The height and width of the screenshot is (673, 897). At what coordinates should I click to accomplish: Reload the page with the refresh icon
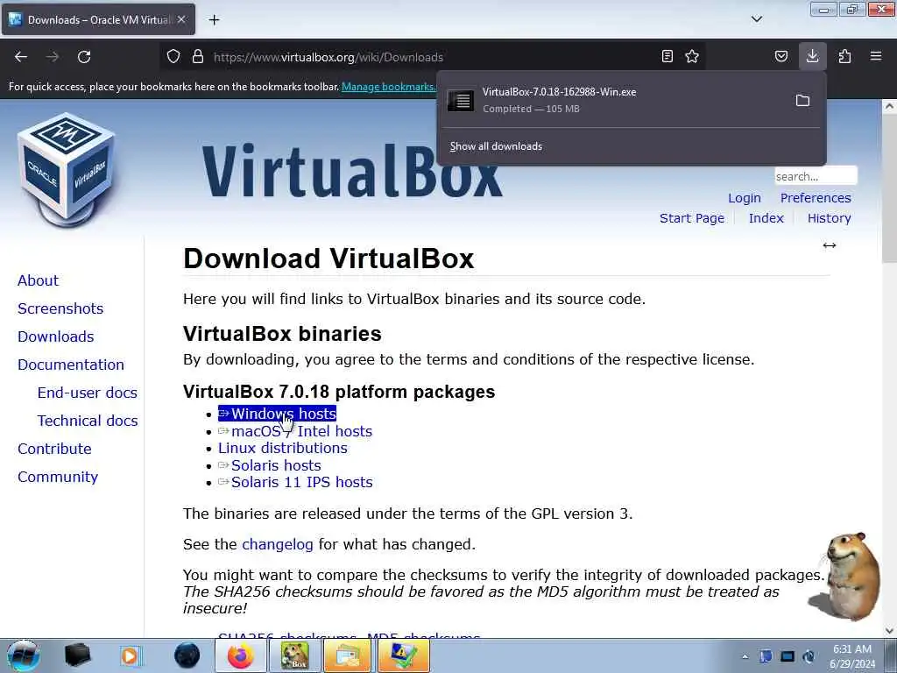coord(84,57)
